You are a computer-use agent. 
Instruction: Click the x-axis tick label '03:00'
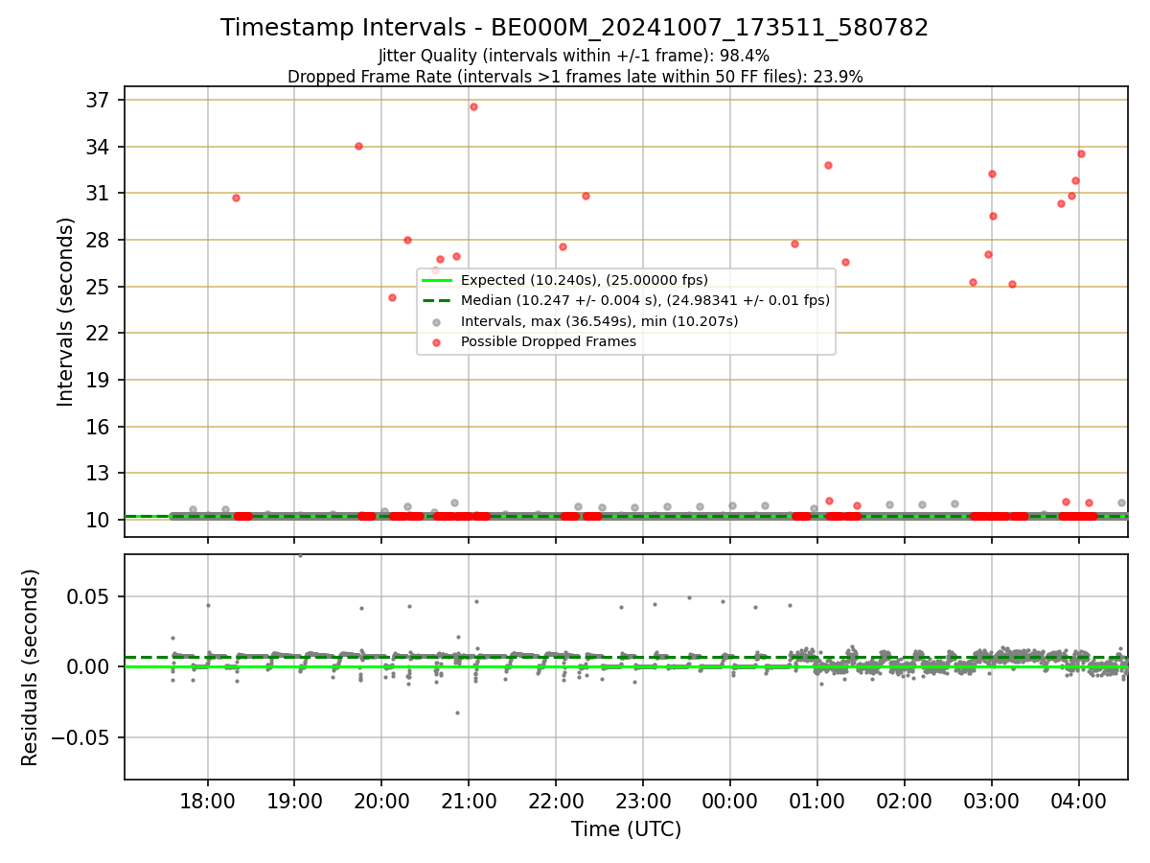pyautogui.click(x=992, y=800)
